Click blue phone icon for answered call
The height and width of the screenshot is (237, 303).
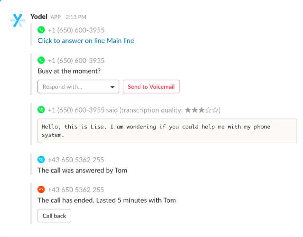click(x=41, y=160)
